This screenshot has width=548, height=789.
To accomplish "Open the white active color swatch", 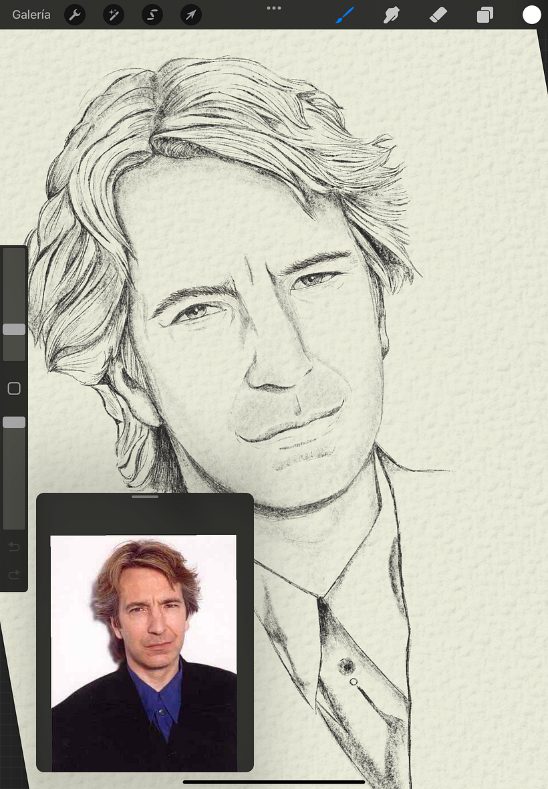I will tap(531, 15).
